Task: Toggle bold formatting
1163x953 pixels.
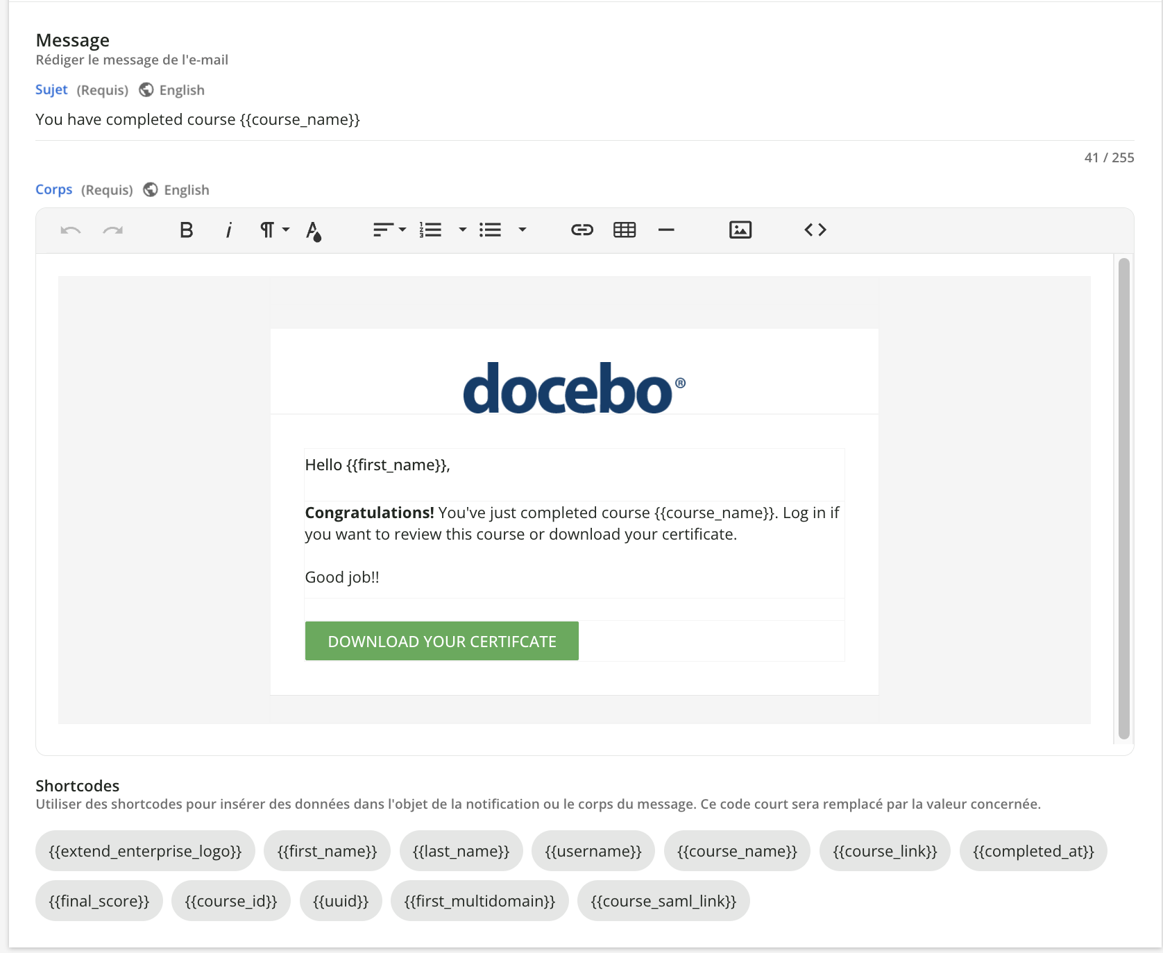Action: [185, 230]
